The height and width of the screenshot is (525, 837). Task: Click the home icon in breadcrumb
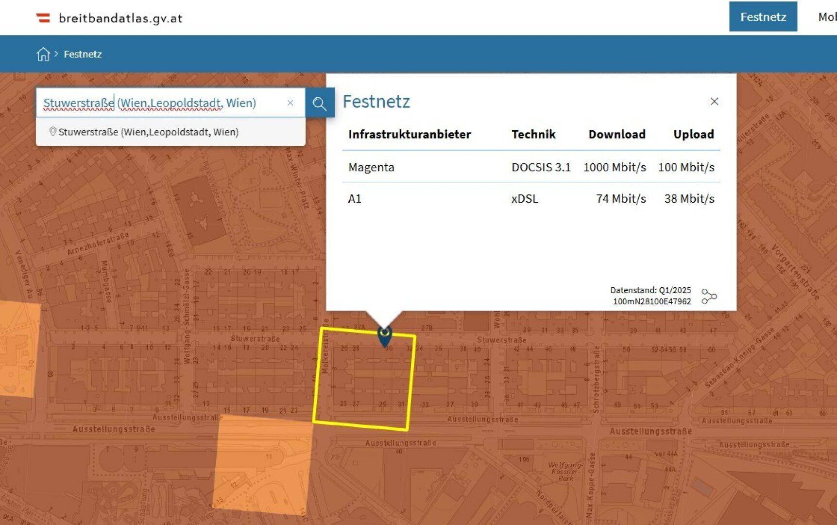pyautogui.click(x=43, y=54)
